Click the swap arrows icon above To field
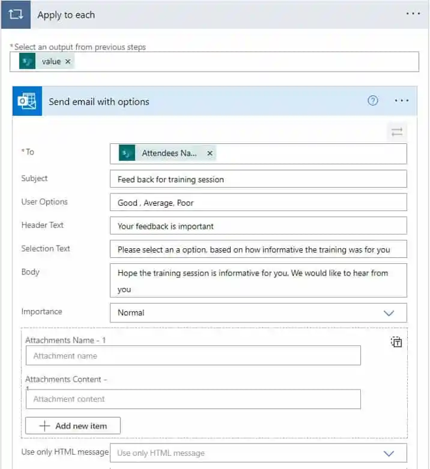 [x=397, y=132]
